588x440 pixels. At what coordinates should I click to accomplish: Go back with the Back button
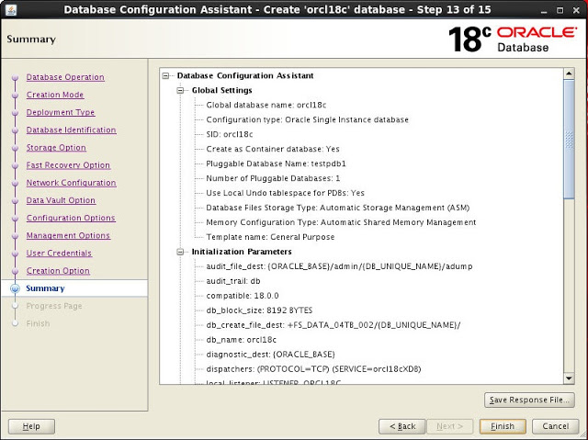(402, 426)
